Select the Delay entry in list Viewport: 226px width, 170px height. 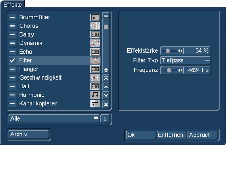(x=55, y=35)
